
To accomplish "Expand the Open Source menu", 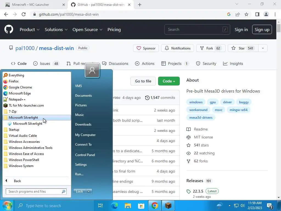I will pos(88,30).
